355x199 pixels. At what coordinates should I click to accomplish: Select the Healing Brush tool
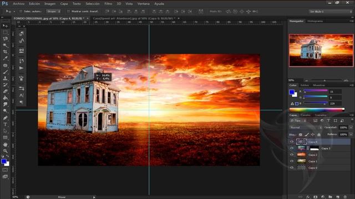pos(5,65)
